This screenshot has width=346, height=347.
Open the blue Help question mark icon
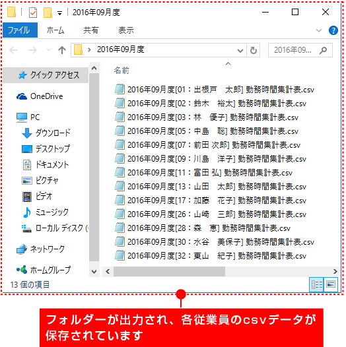pyautogui.click(x=333, y=30)
